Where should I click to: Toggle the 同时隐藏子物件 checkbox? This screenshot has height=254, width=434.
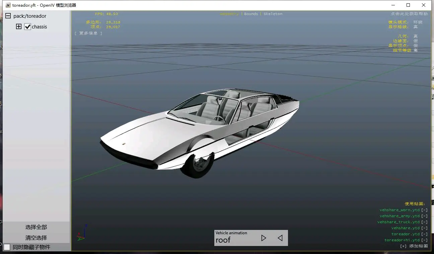tap(7, 247)
